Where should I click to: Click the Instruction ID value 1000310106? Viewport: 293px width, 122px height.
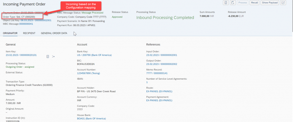point(13,121)
